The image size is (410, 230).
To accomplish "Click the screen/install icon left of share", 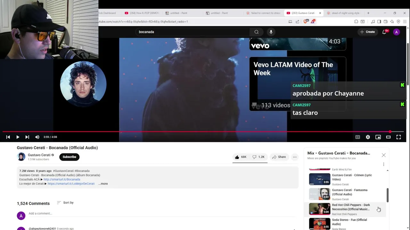I will pyautogui.click(x=290, y=21).
